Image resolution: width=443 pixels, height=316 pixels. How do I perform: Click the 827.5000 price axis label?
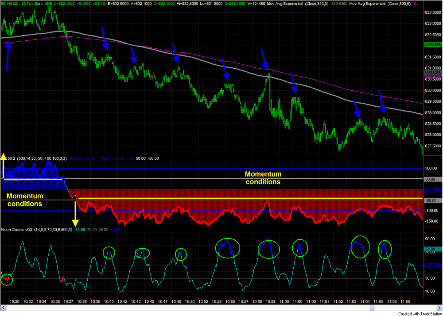coord(433,146)
